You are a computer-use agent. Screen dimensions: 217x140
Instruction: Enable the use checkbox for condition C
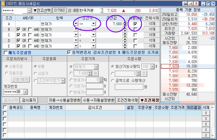point(135,35)
